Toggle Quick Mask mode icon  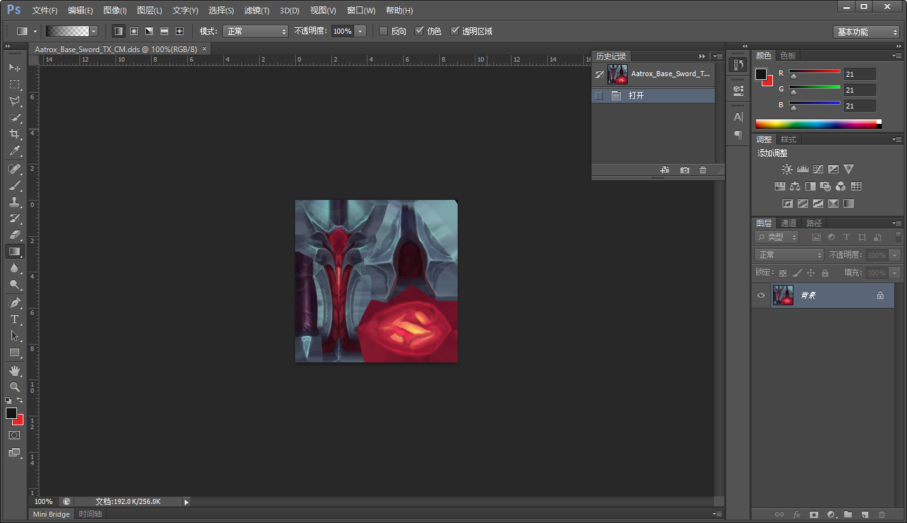pyautogui.click(x=15, y=435)
